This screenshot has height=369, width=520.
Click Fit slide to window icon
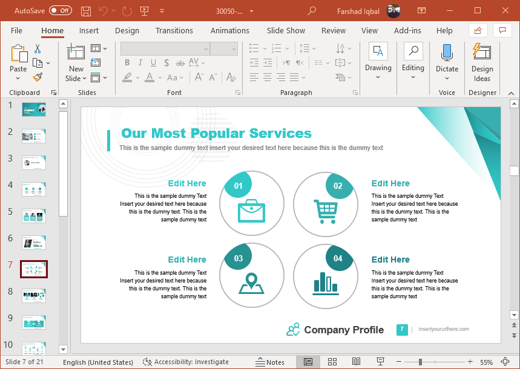click(x=505, y=362)
